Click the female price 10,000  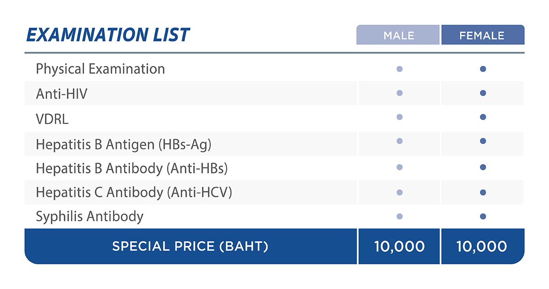tap(482, 246)
